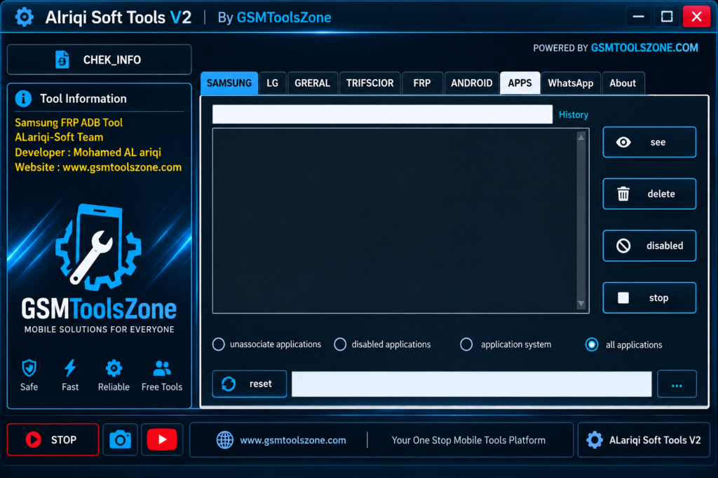Maximize the Alriqi Soft Tools window
The image size is (718, 478).
tap(667, 17)
